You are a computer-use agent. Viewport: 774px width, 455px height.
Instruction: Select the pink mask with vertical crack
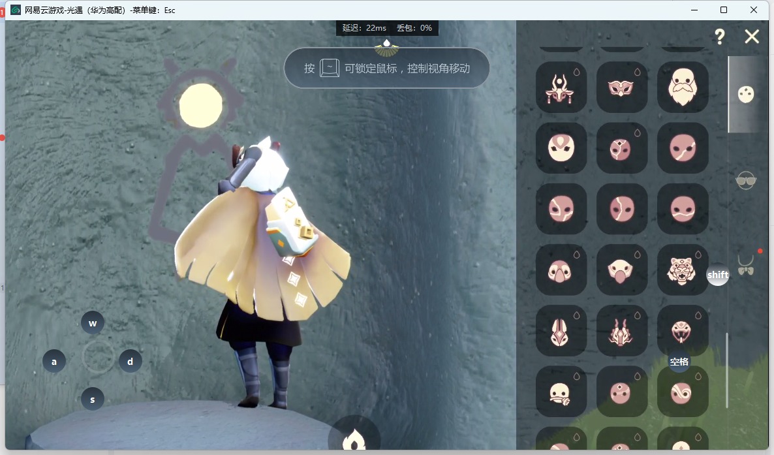(622, 209)
